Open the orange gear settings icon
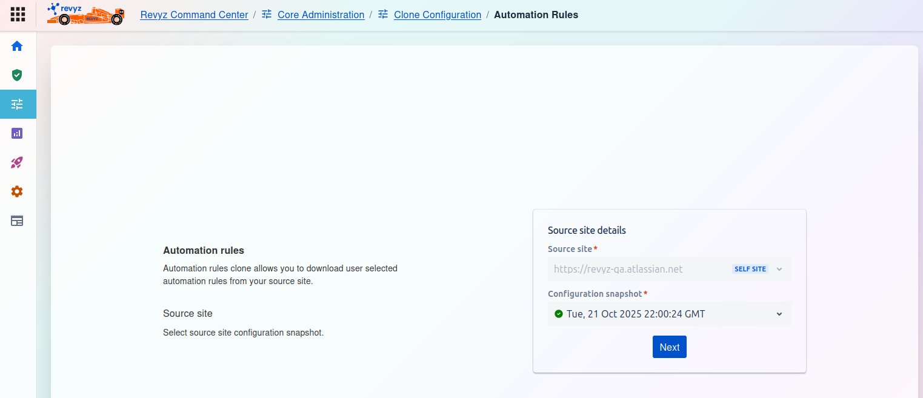The image size is (923, 398). click(17, 191)
